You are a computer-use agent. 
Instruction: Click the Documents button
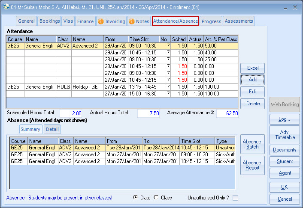point(285,150)
